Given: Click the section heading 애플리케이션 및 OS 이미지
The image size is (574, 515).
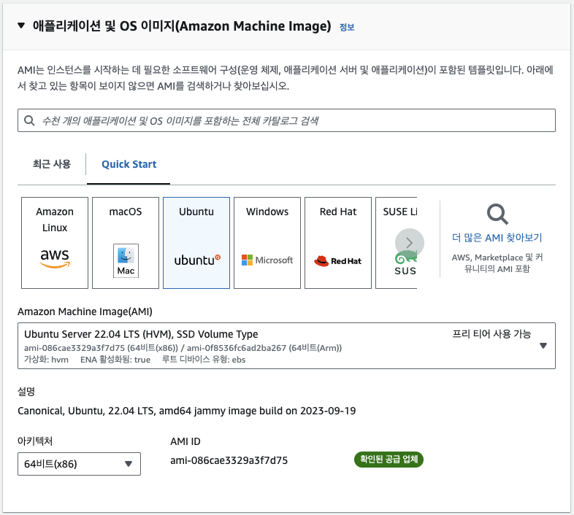Looking at the screenshot, I should (x=182, y=26).
